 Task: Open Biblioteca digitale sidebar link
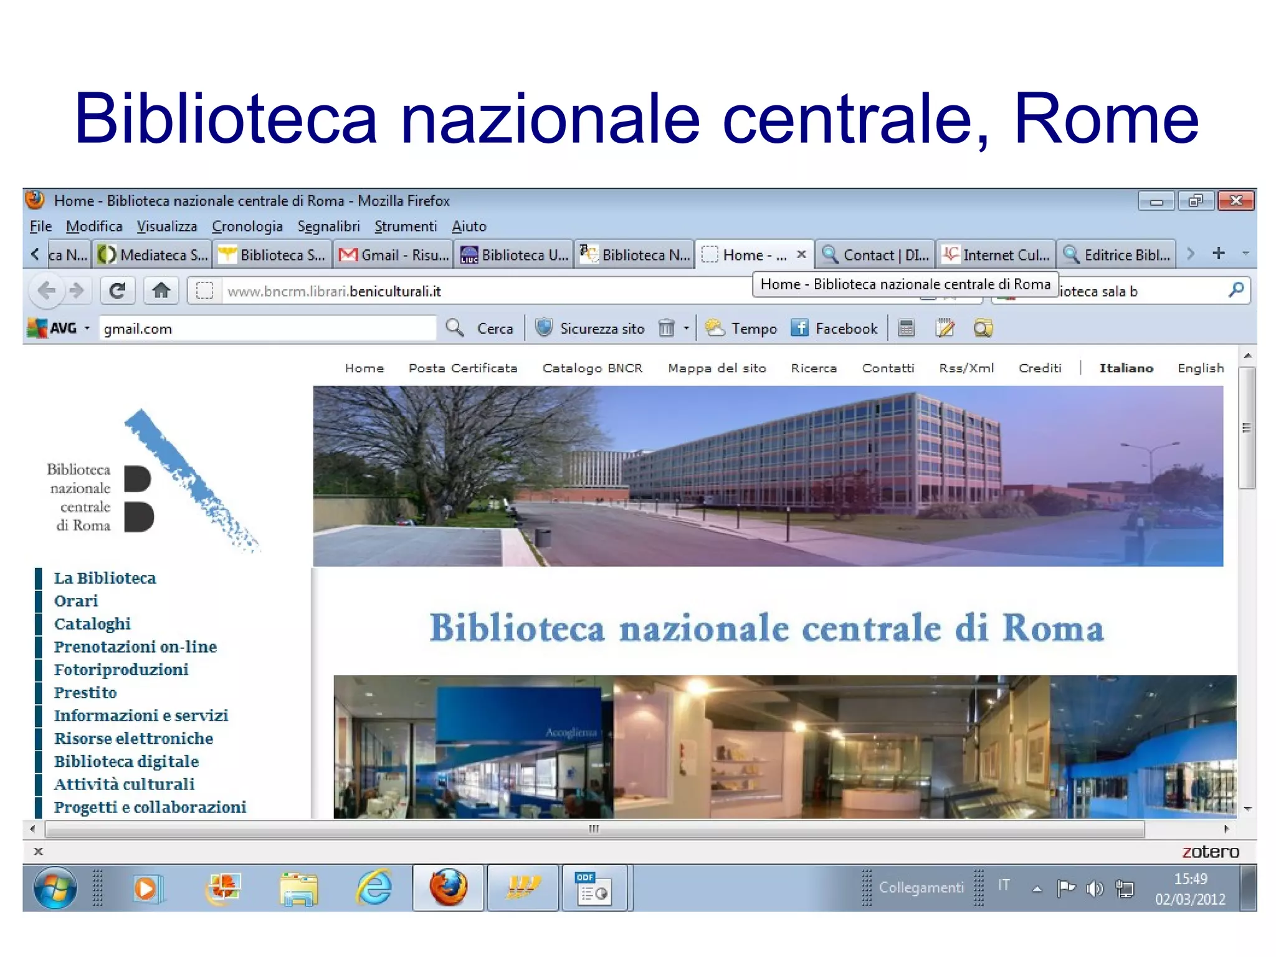126,761
